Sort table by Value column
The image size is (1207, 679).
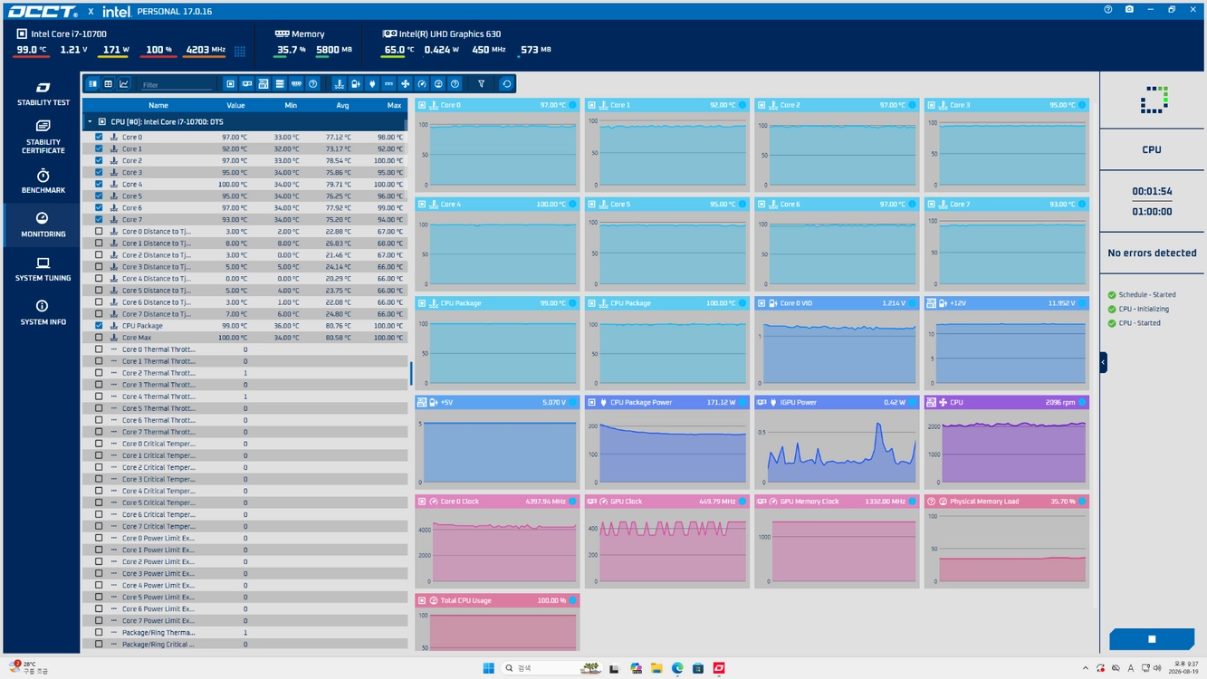pos(235,106)
